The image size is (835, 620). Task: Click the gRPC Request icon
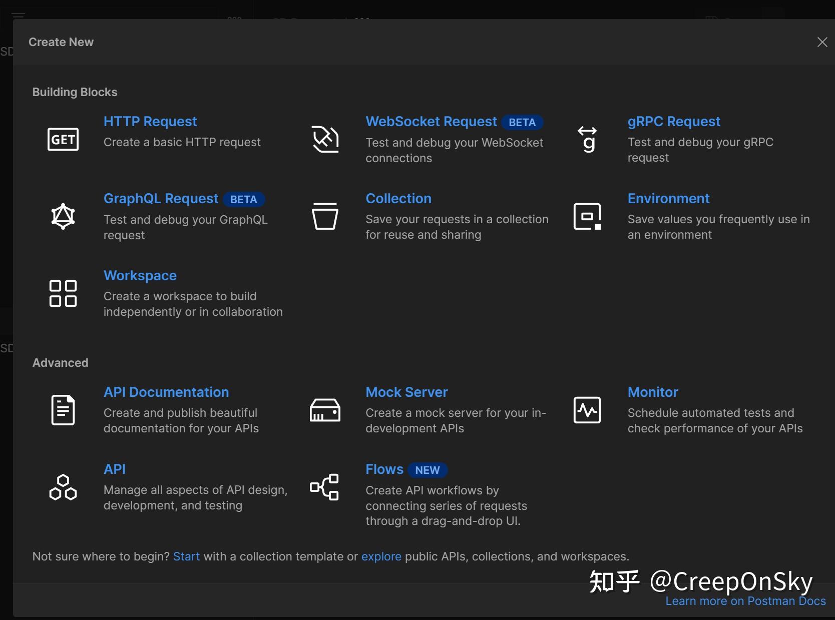pos(587,139)
